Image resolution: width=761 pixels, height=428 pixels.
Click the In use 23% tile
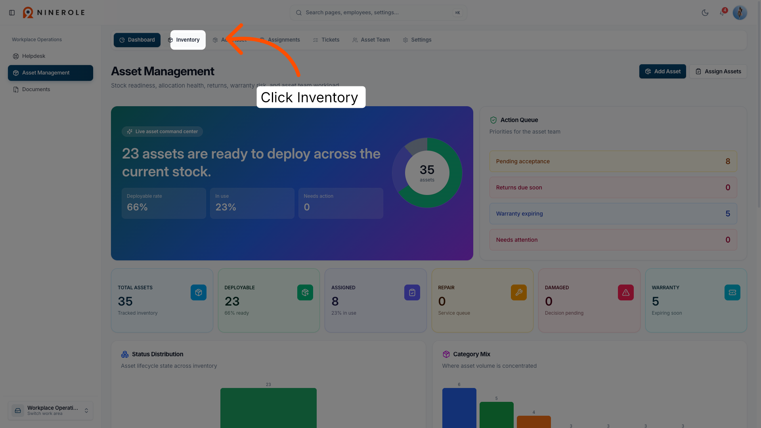[252, 203]
